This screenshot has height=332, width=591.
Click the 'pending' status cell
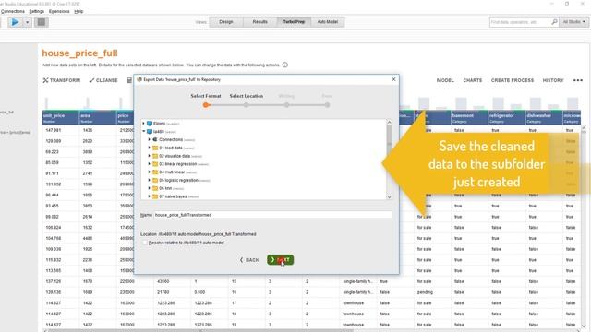[x=425, y=292]
